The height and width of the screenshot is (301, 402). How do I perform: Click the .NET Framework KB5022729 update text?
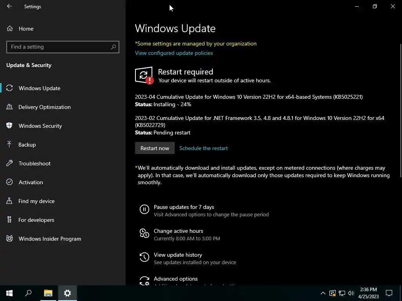coord(259,121)
